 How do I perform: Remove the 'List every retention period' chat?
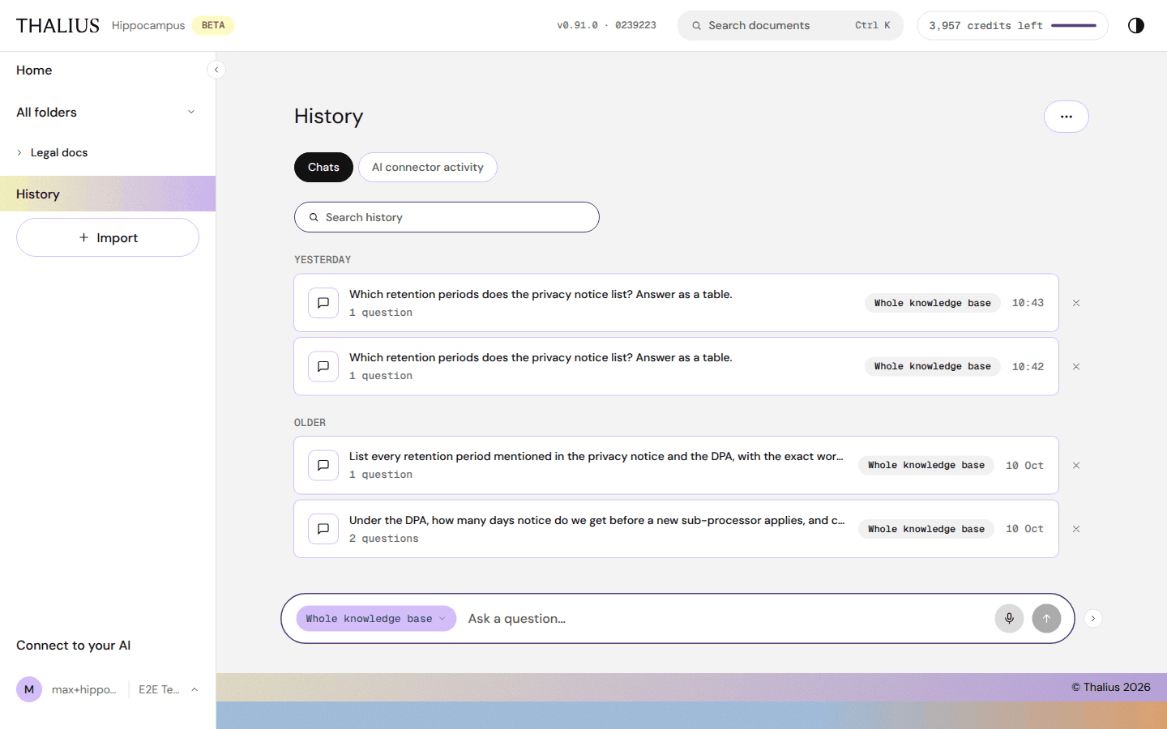click(x=1076, y=465)
